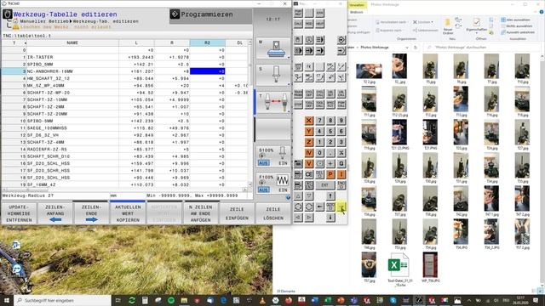Click number 7 on keypad

click(319, 121)
